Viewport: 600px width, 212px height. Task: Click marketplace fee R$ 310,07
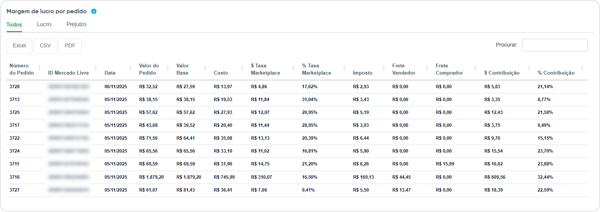tap(261, 177)
